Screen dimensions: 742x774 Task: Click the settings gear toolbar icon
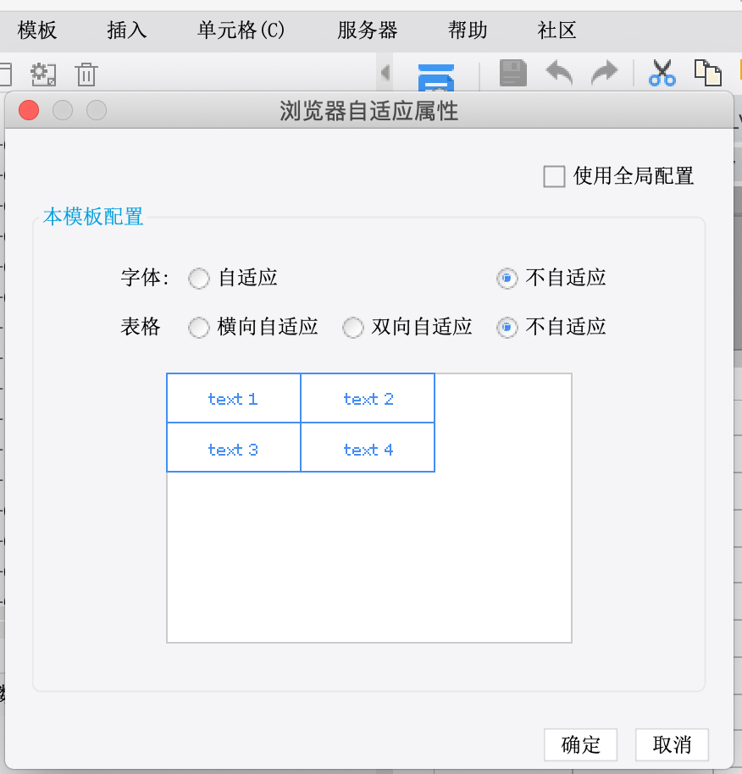click(43, 75)
